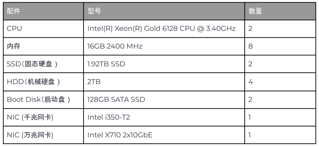Click the SSD(固态硬盘) label cell

43,64
